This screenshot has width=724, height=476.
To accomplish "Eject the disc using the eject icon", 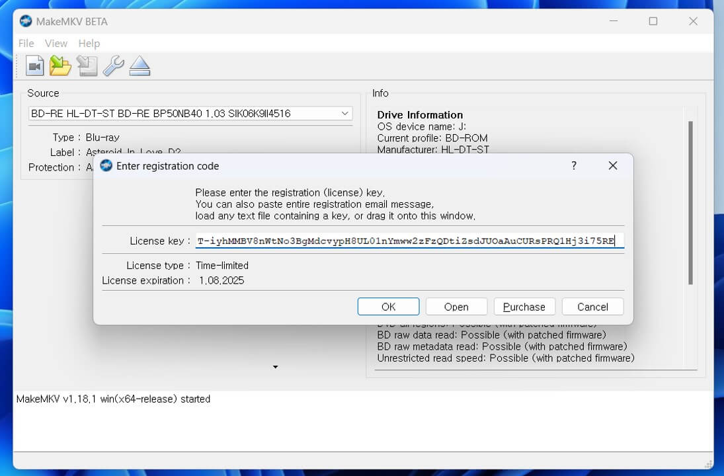I will click(x=140, y=65).
